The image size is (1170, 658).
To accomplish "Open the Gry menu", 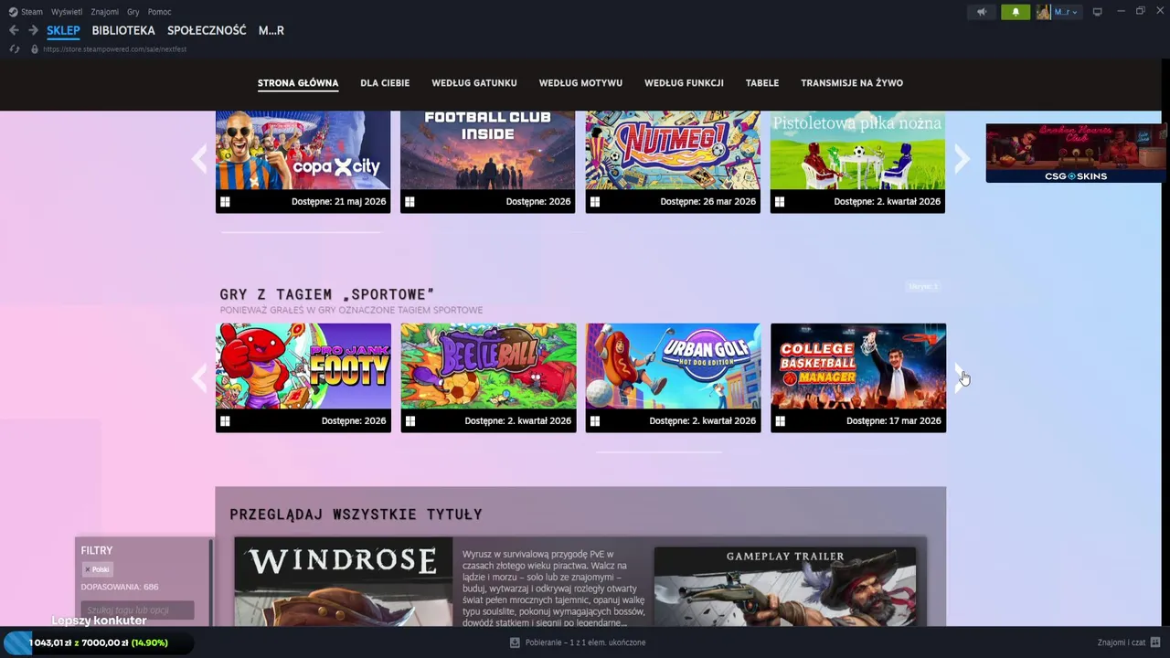I will 133,12.
